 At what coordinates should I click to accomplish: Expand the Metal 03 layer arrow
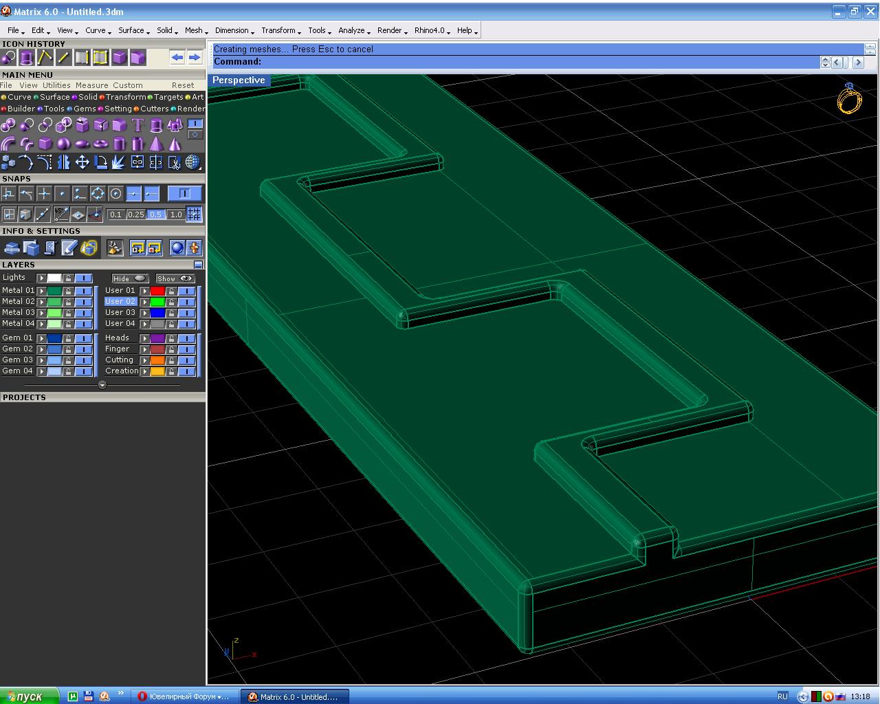coord(42,313)
